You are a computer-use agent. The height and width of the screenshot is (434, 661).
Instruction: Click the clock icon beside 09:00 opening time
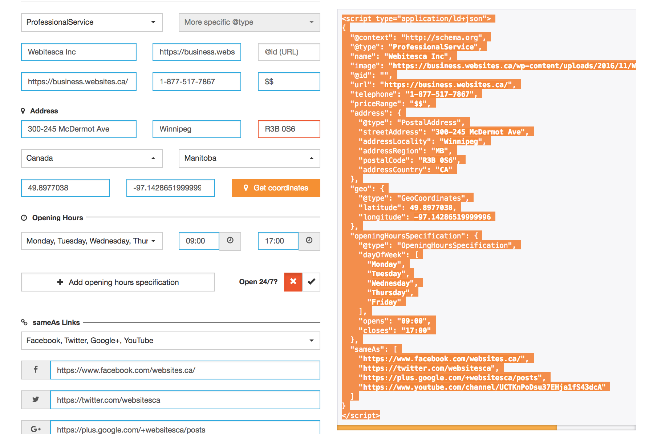[230, 240]
